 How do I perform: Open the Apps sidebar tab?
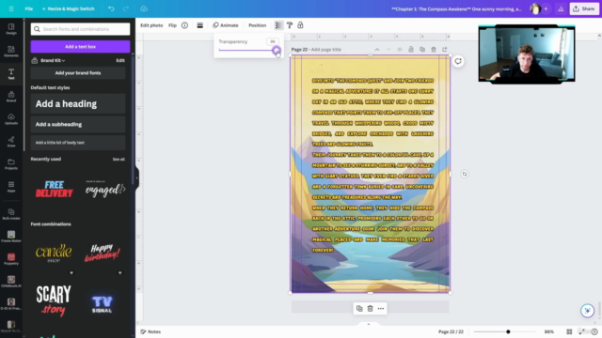tap(11, 187)
